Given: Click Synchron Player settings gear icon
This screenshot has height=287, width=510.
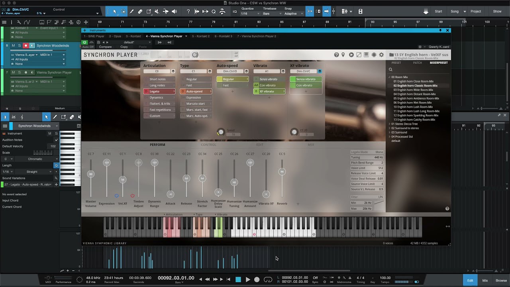Looking at the screenshot, I should click(x=381, y=55).
